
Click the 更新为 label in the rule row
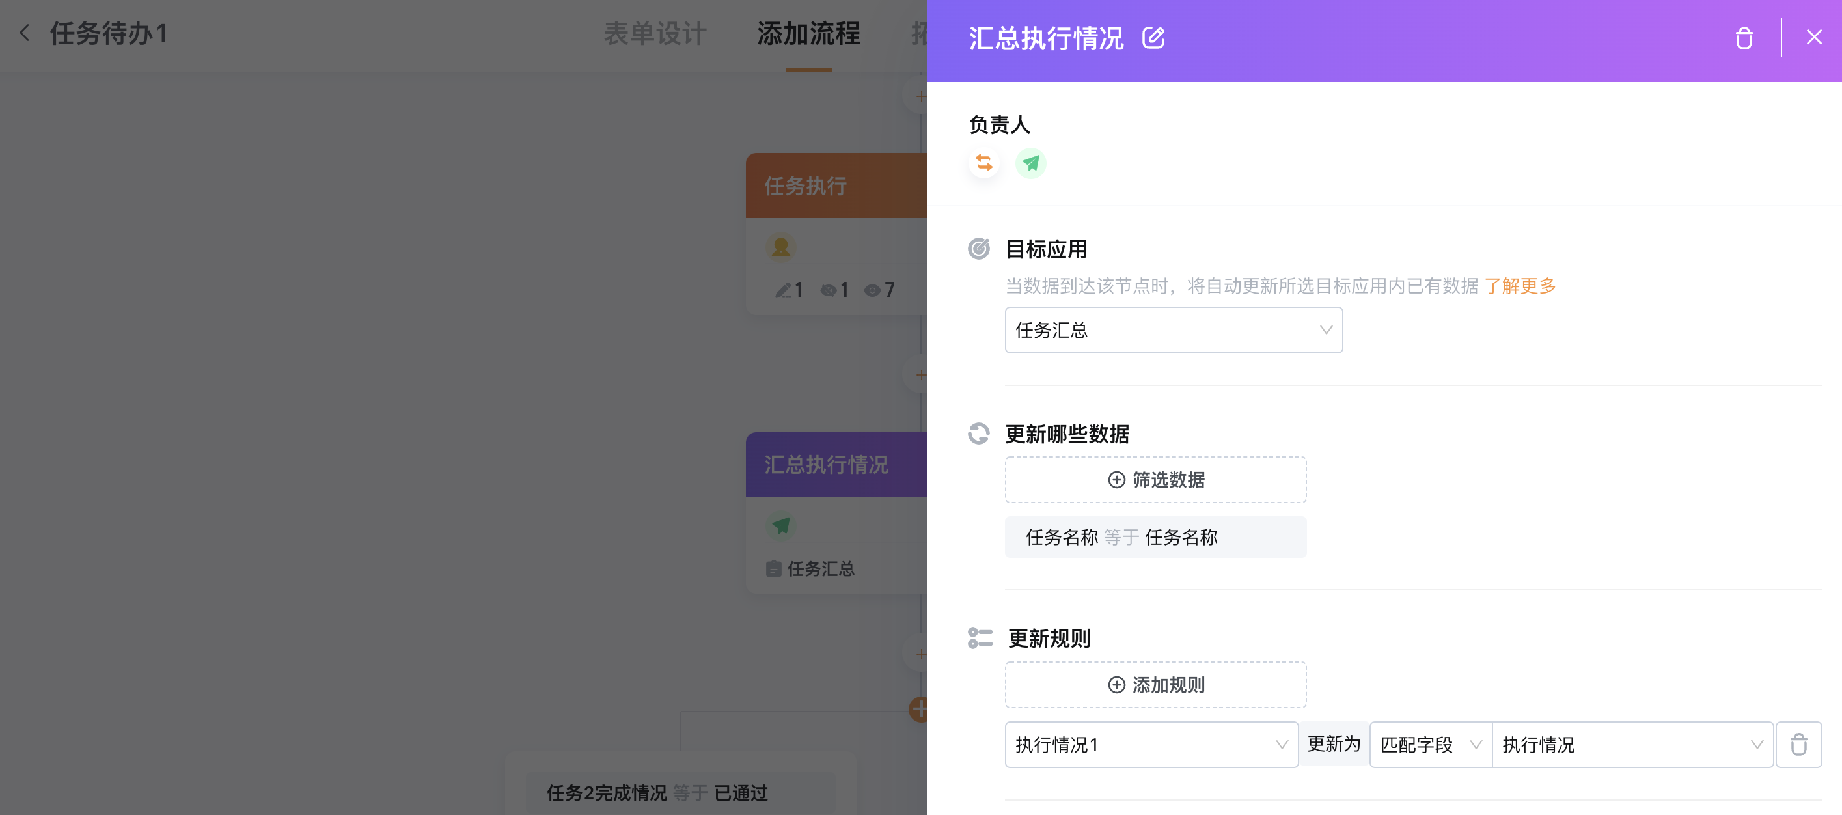1334,744
